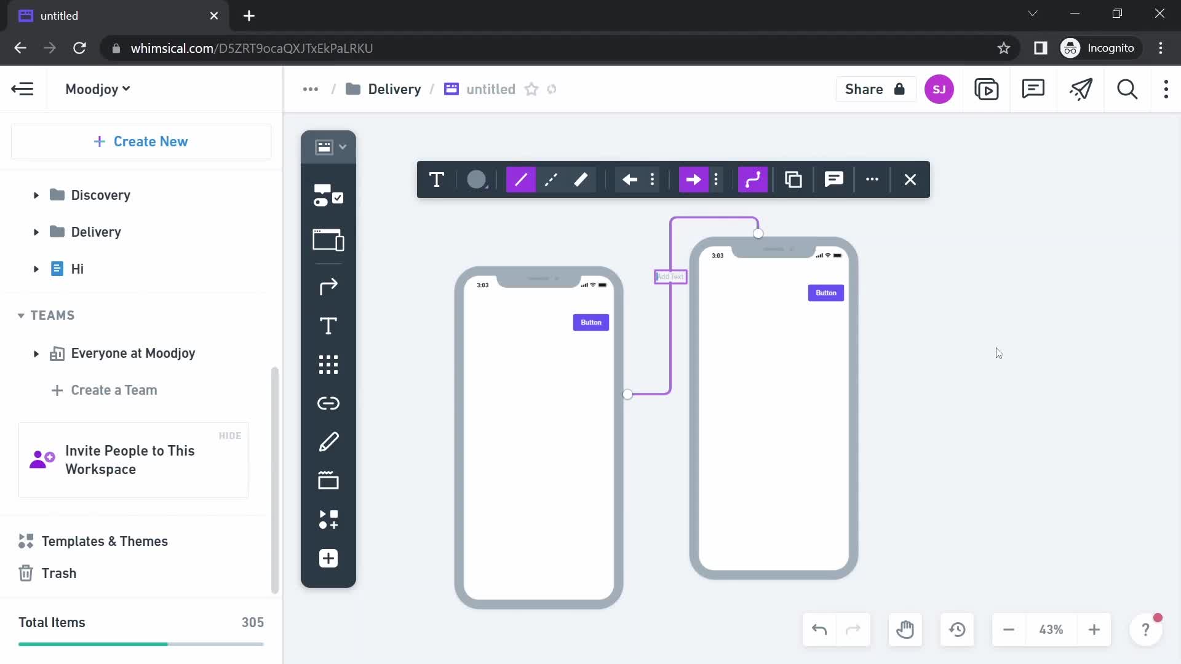Click the Share button
This screenshot has height=664, width=1181.
875,89
